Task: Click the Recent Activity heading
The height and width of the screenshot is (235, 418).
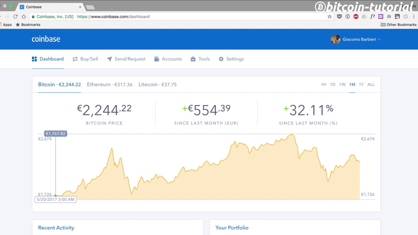Action: point(56,228)
